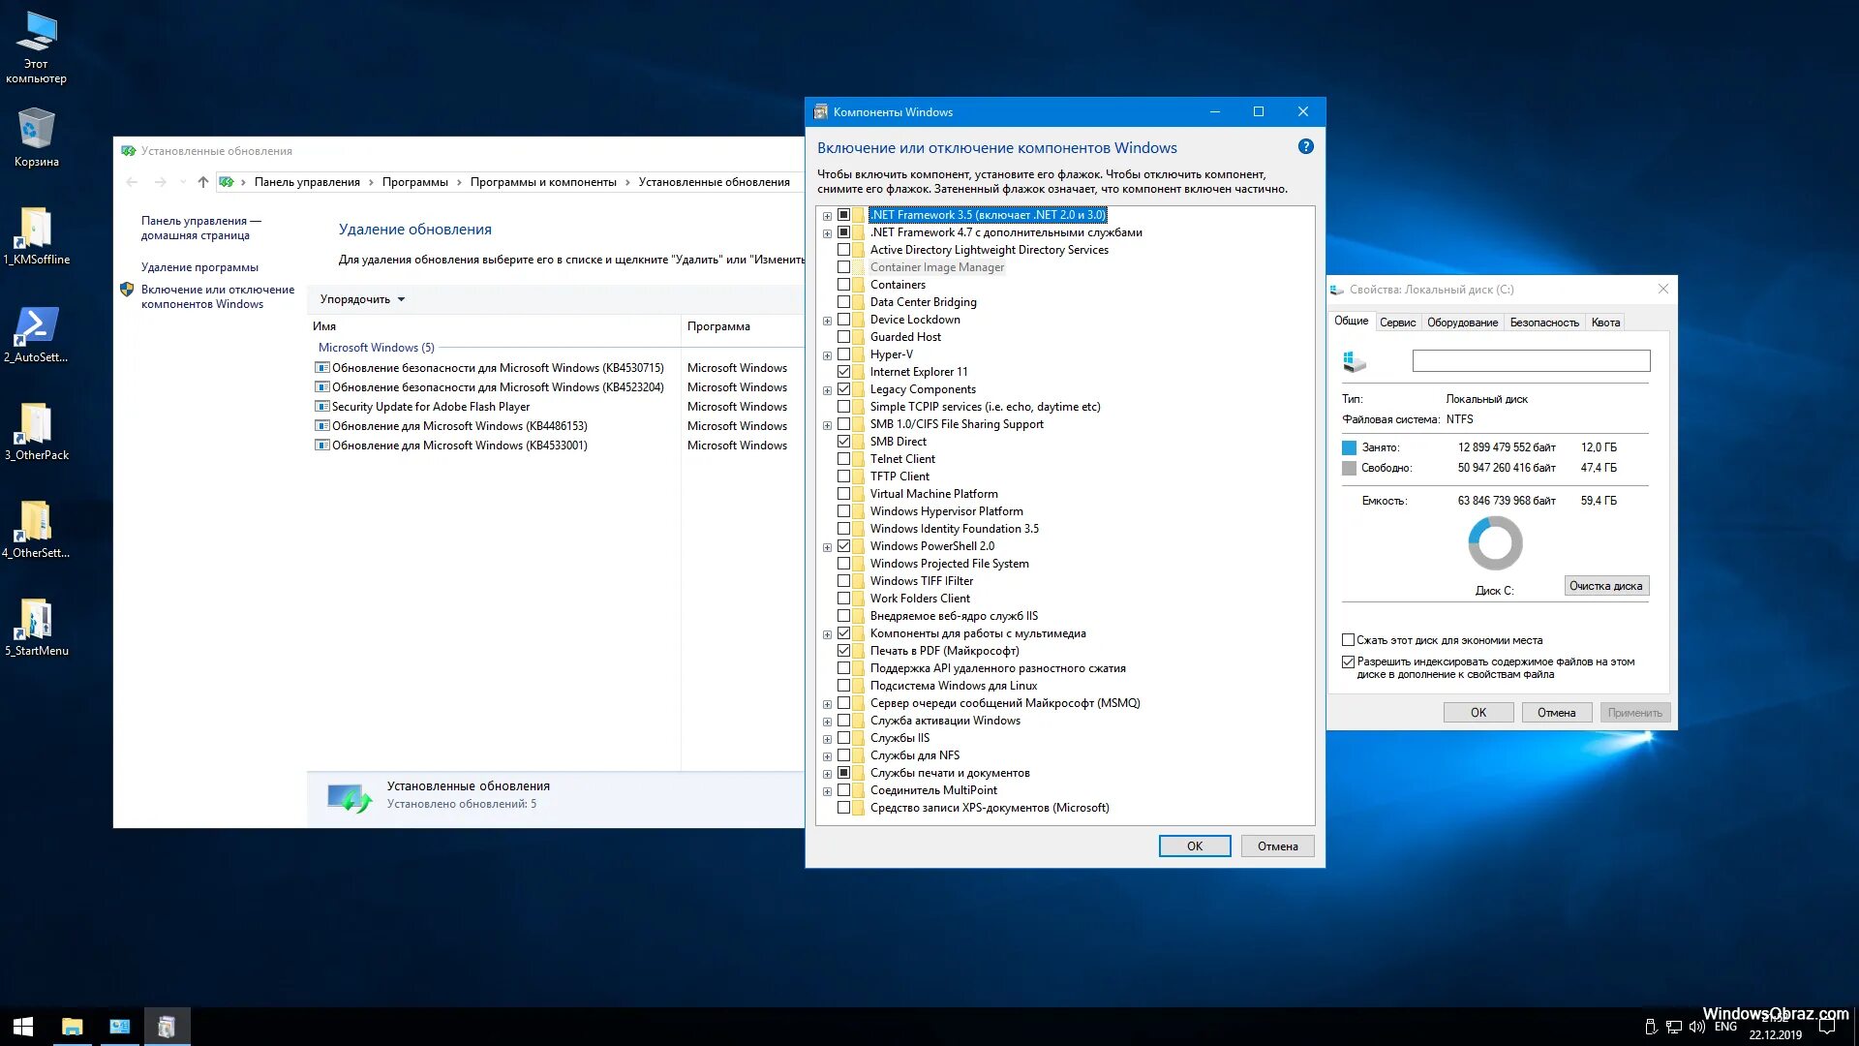
Task: Click the Up arrow in Explorer navigation
Action: [202, 182]
